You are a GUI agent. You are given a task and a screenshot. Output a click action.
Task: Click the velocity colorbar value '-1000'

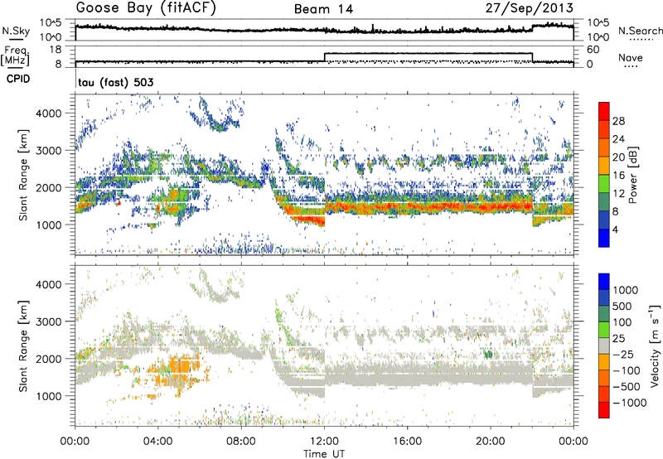pyautogui.click(x=629, y=403)
